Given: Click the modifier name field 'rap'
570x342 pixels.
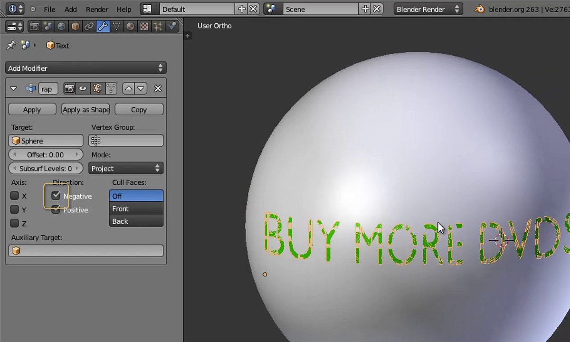Looking at the screenshot, I should [48, 88].
